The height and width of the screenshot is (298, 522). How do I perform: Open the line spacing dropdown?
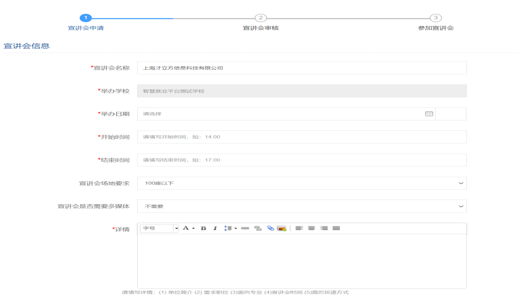pyautogui.click(x=231, y=228)
